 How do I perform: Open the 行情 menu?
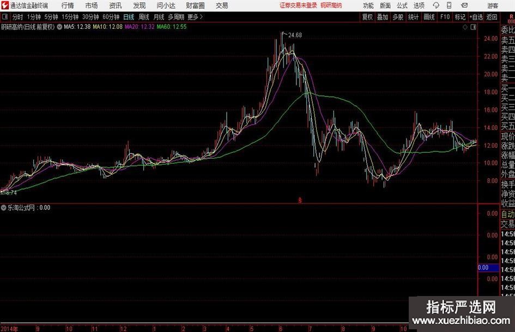[x=68, y=5]
